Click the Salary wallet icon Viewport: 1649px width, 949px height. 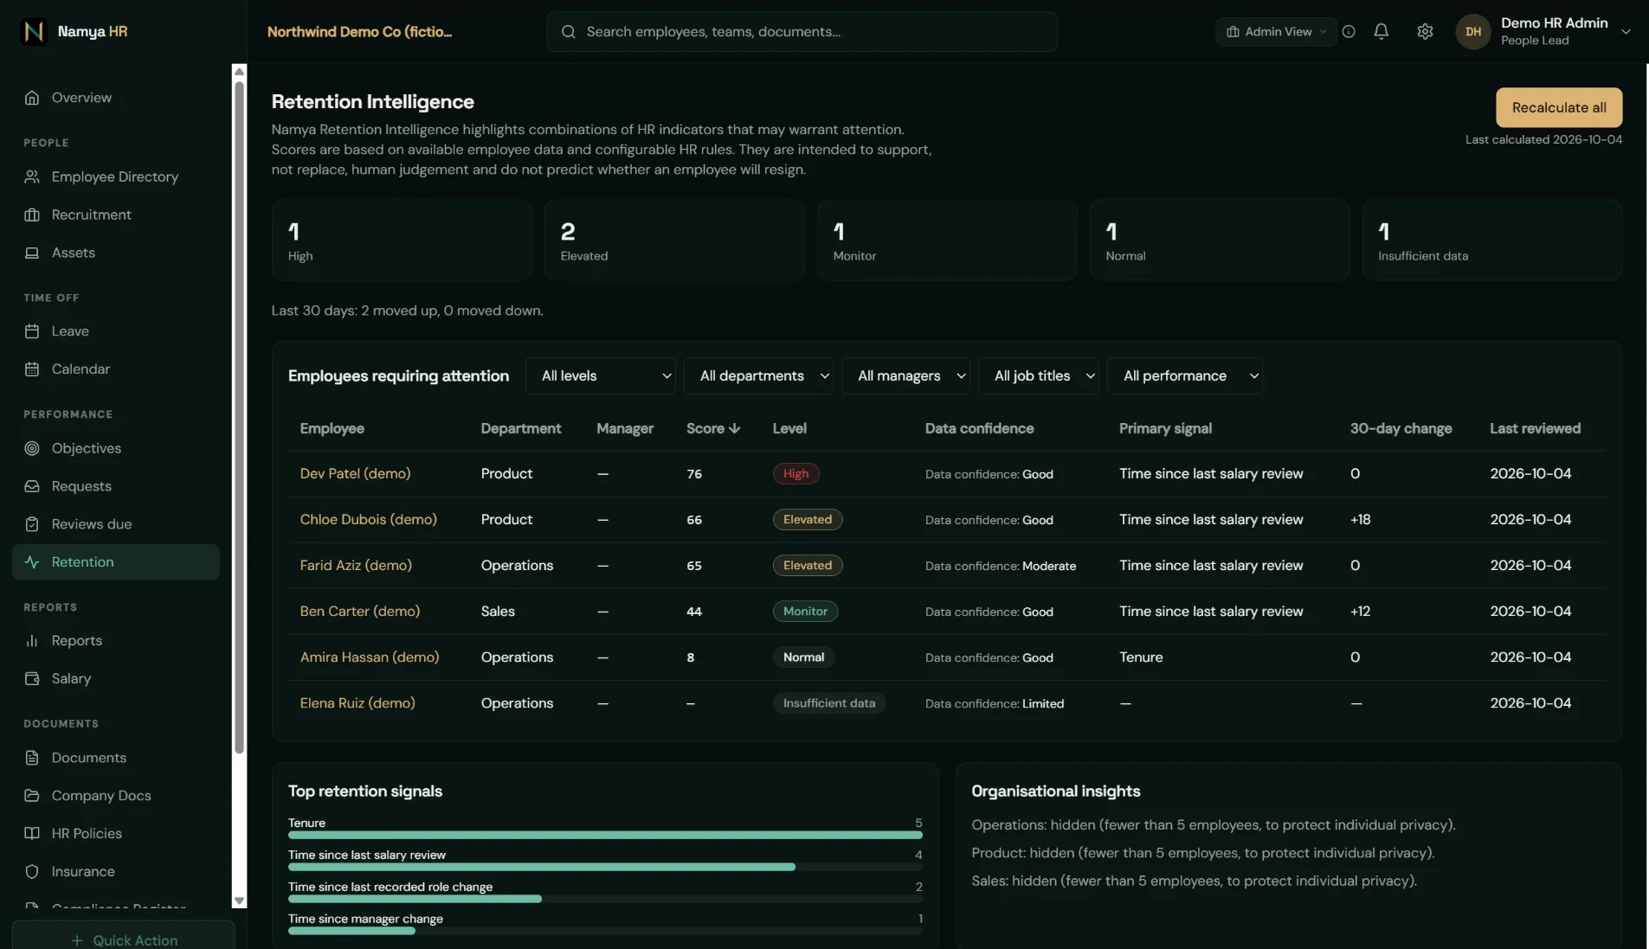32,679
